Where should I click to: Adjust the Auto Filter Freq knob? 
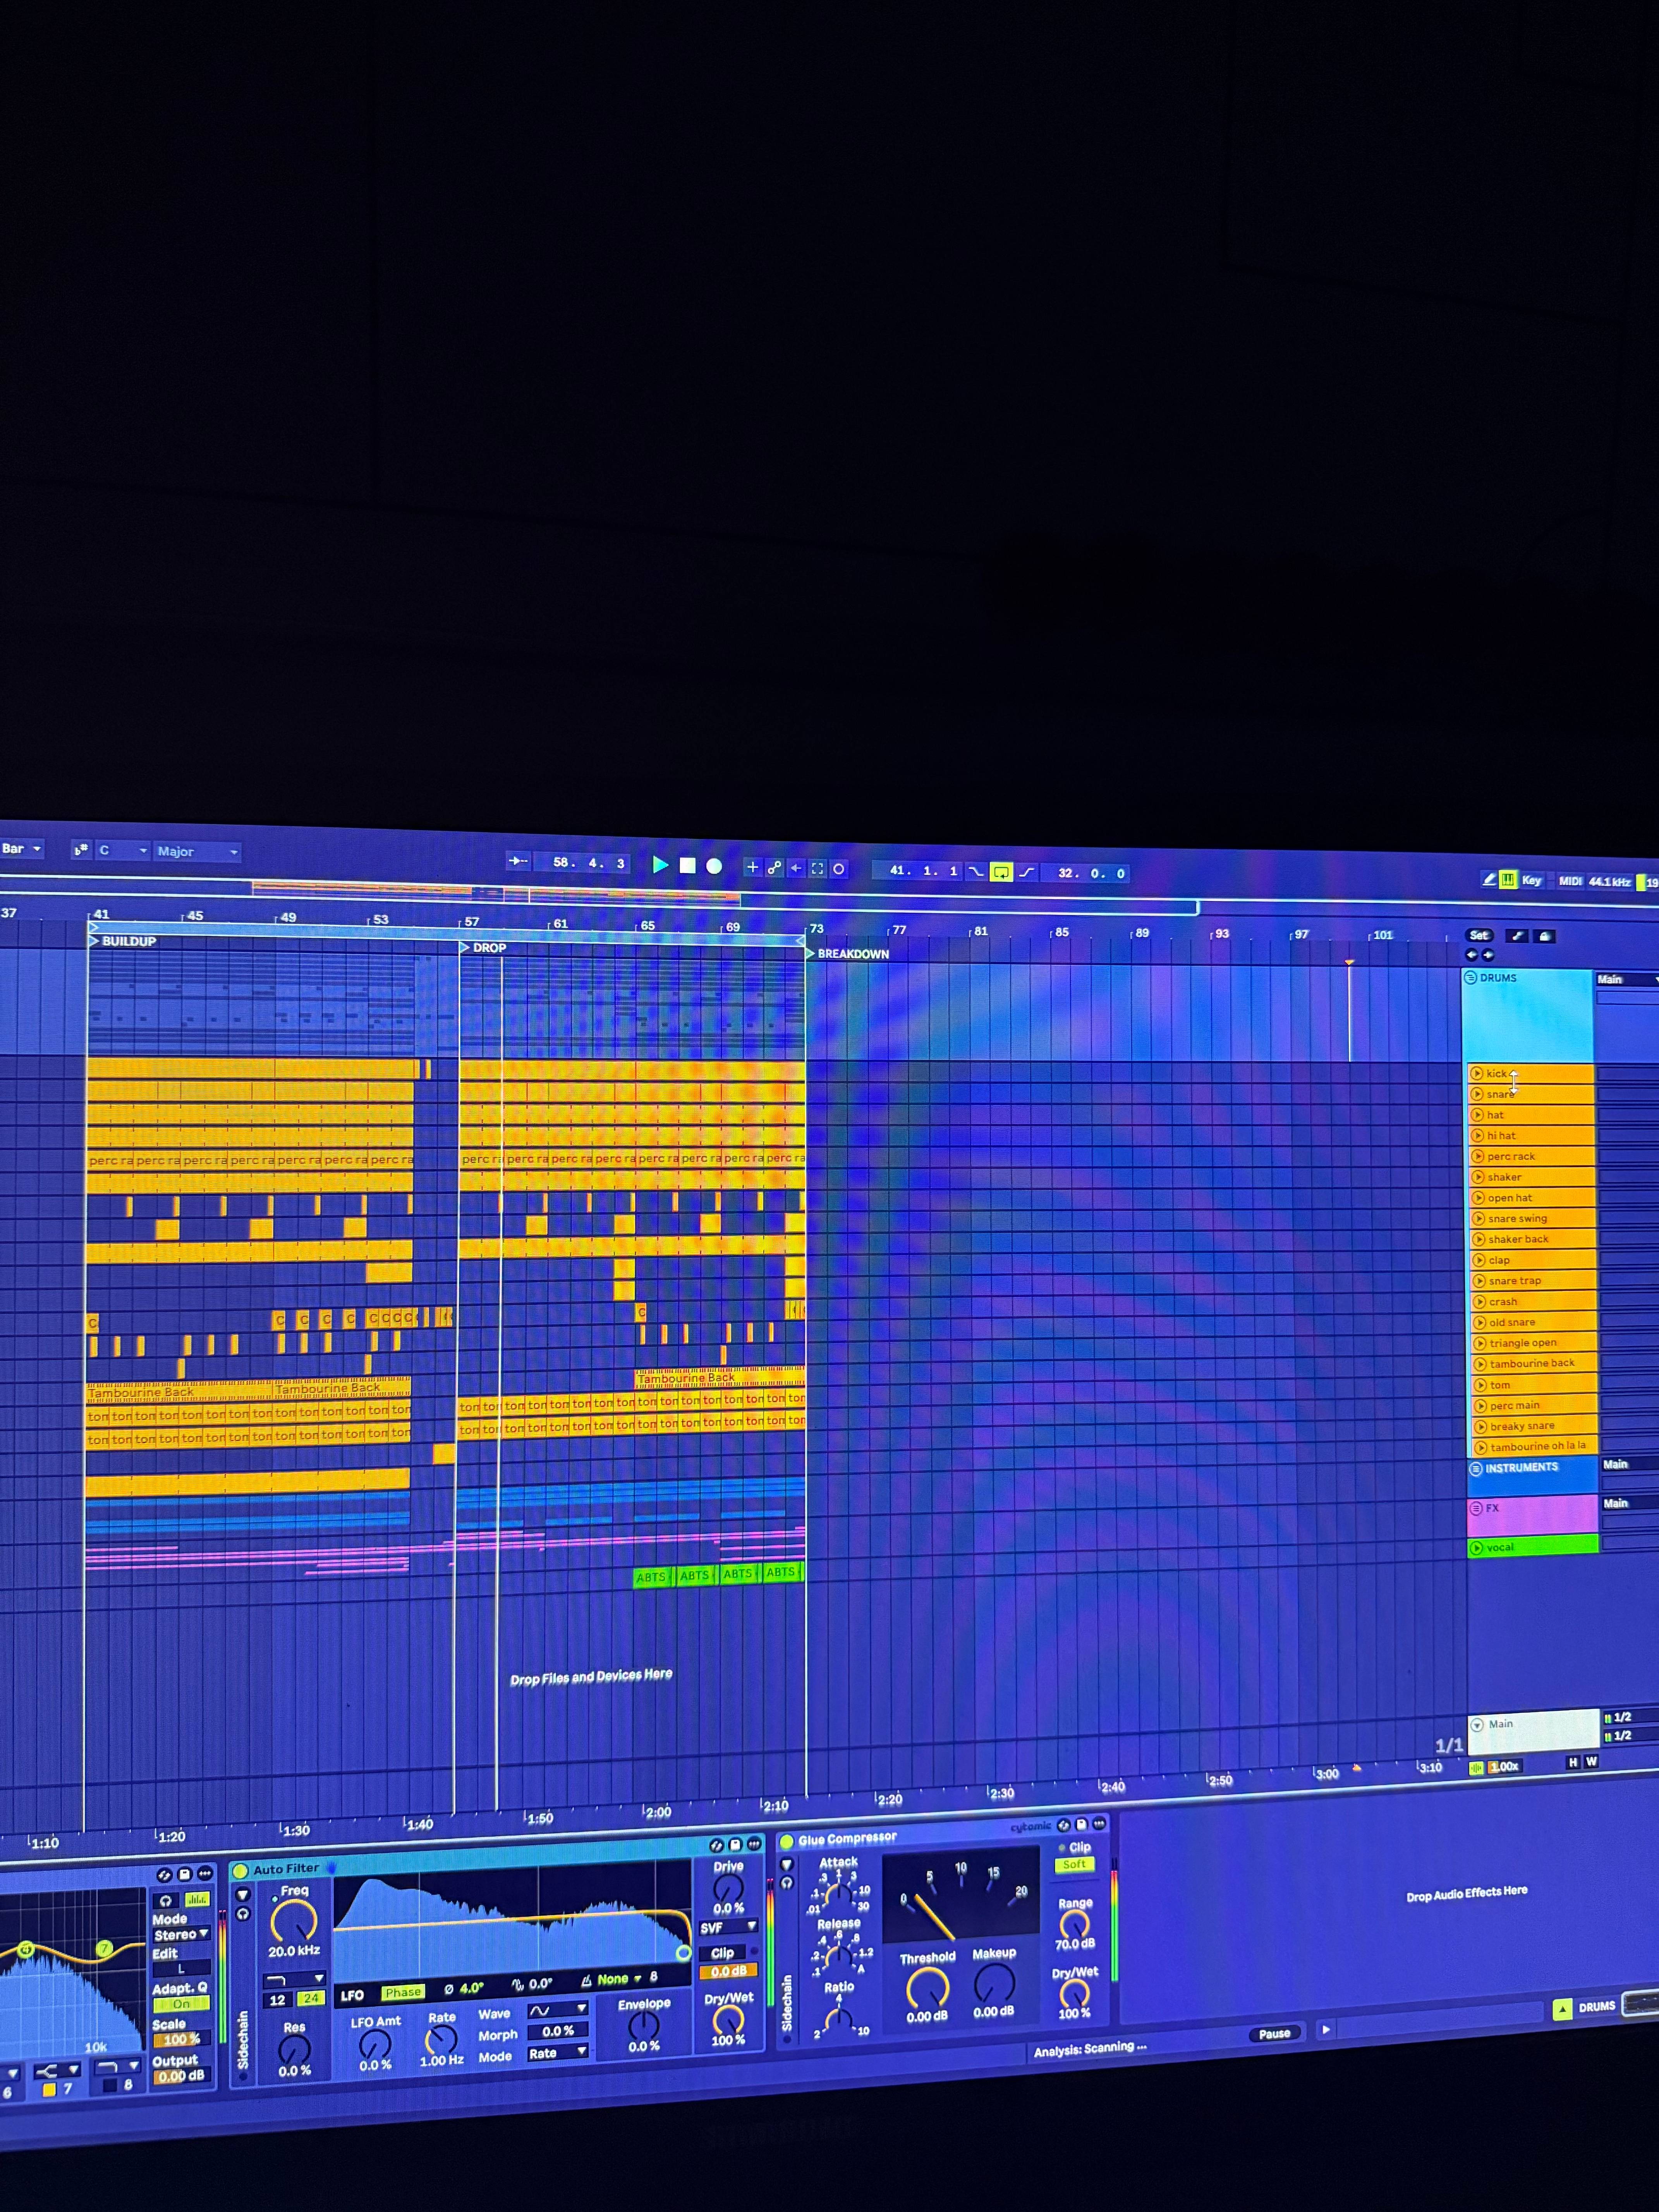pyautogui.click(x=294, y=1921)
